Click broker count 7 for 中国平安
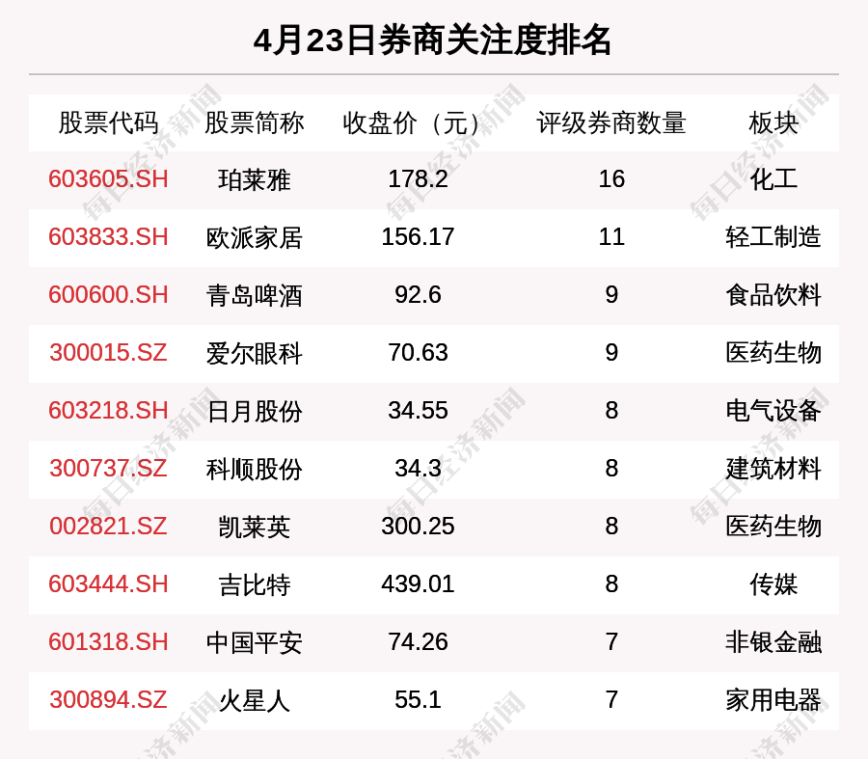This screenshot has height=759, width=868. point(611,642)
